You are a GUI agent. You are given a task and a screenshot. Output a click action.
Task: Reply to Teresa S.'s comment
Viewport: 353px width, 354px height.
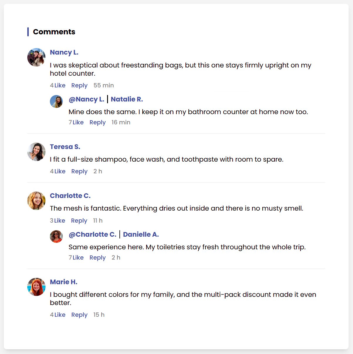(79, 171)
